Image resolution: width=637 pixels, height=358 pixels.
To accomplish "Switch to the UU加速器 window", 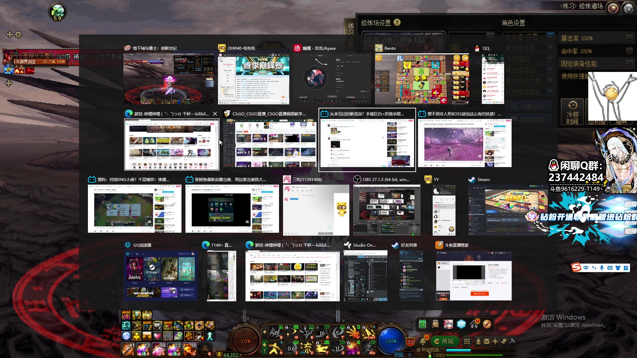I will click(x=161, y=276).
